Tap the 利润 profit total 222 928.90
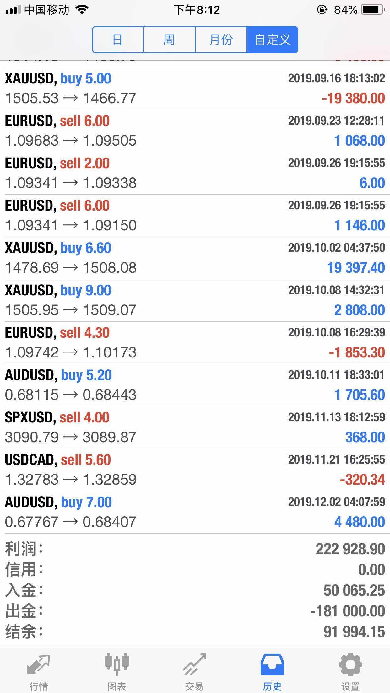 pyautogui.click(x=350, y=549)
